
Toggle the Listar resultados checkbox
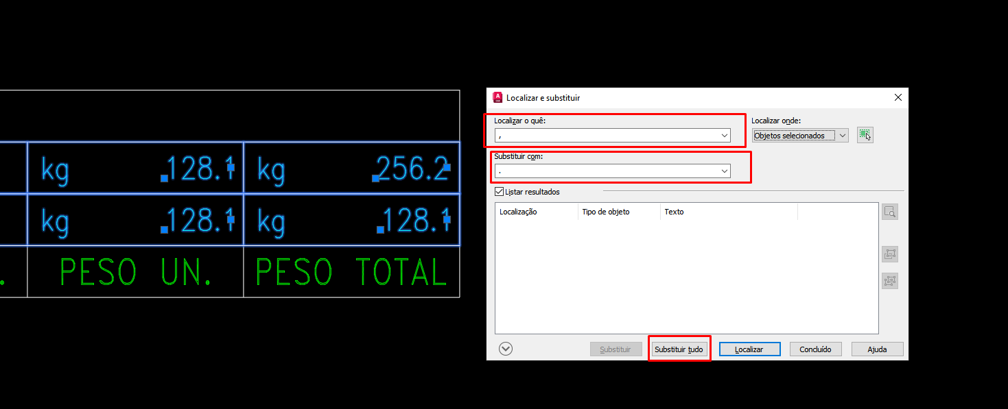click(x=499, y=192)
